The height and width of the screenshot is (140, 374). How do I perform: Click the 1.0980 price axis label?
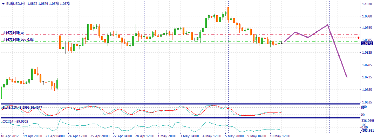[367, 16]
